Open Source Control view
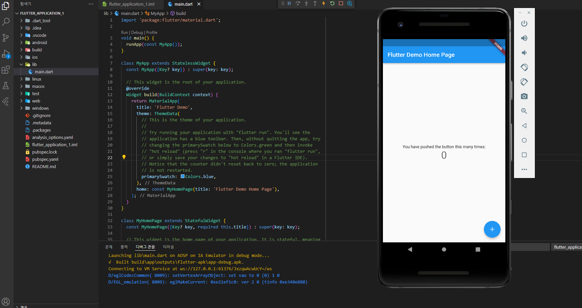Screen dimensions: 582x308 pos(6,38)
